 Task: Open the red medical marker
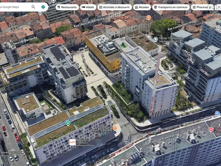tap(211, 129)
